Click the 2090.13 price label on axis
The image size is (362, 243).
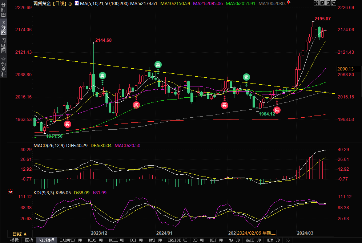pos(345,69)
